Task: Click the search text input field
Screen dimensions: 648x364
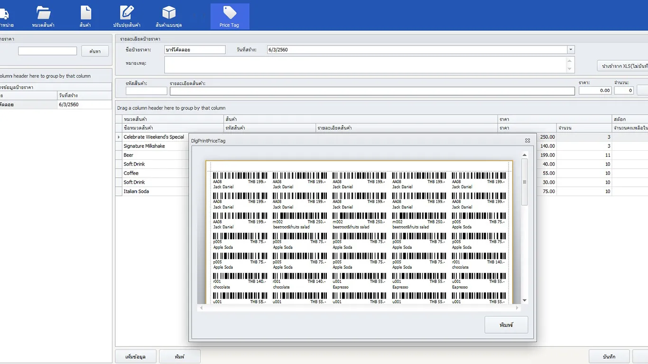Action: [47, 51]
